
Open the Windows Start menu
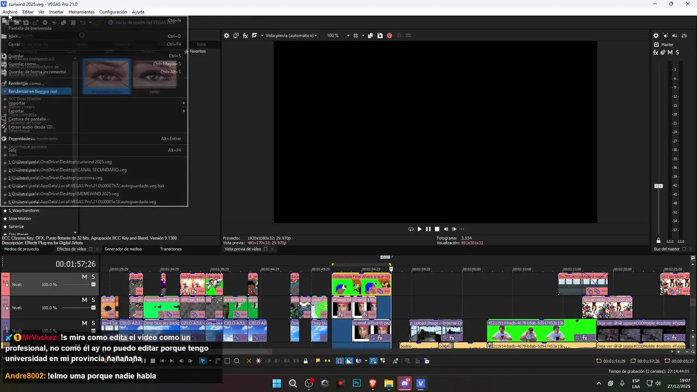[x=277, y=383]
